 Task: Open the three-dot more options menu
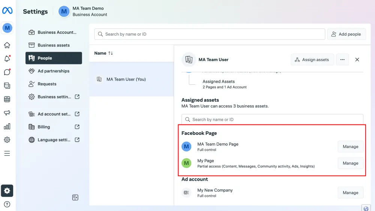(x=342, y=60)
